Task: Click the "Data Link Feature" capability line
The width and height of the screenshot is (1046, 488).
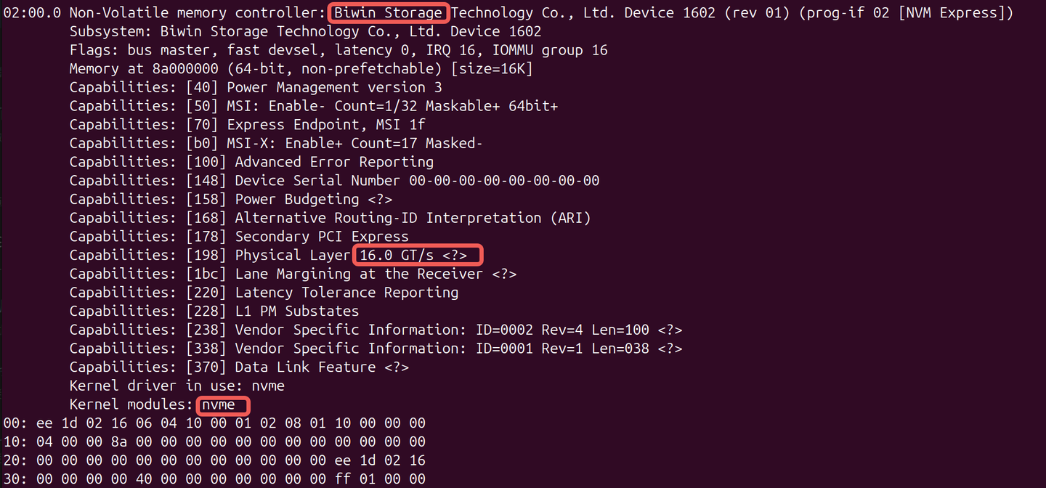Action: point(239,367)
